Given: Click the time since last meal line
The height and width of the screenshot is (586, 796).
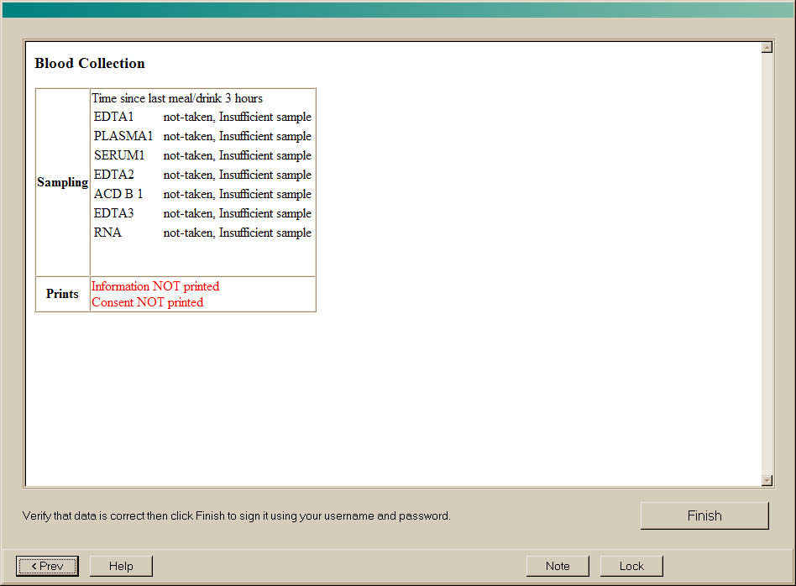Looking at the screenshot, I should point(177,98).
